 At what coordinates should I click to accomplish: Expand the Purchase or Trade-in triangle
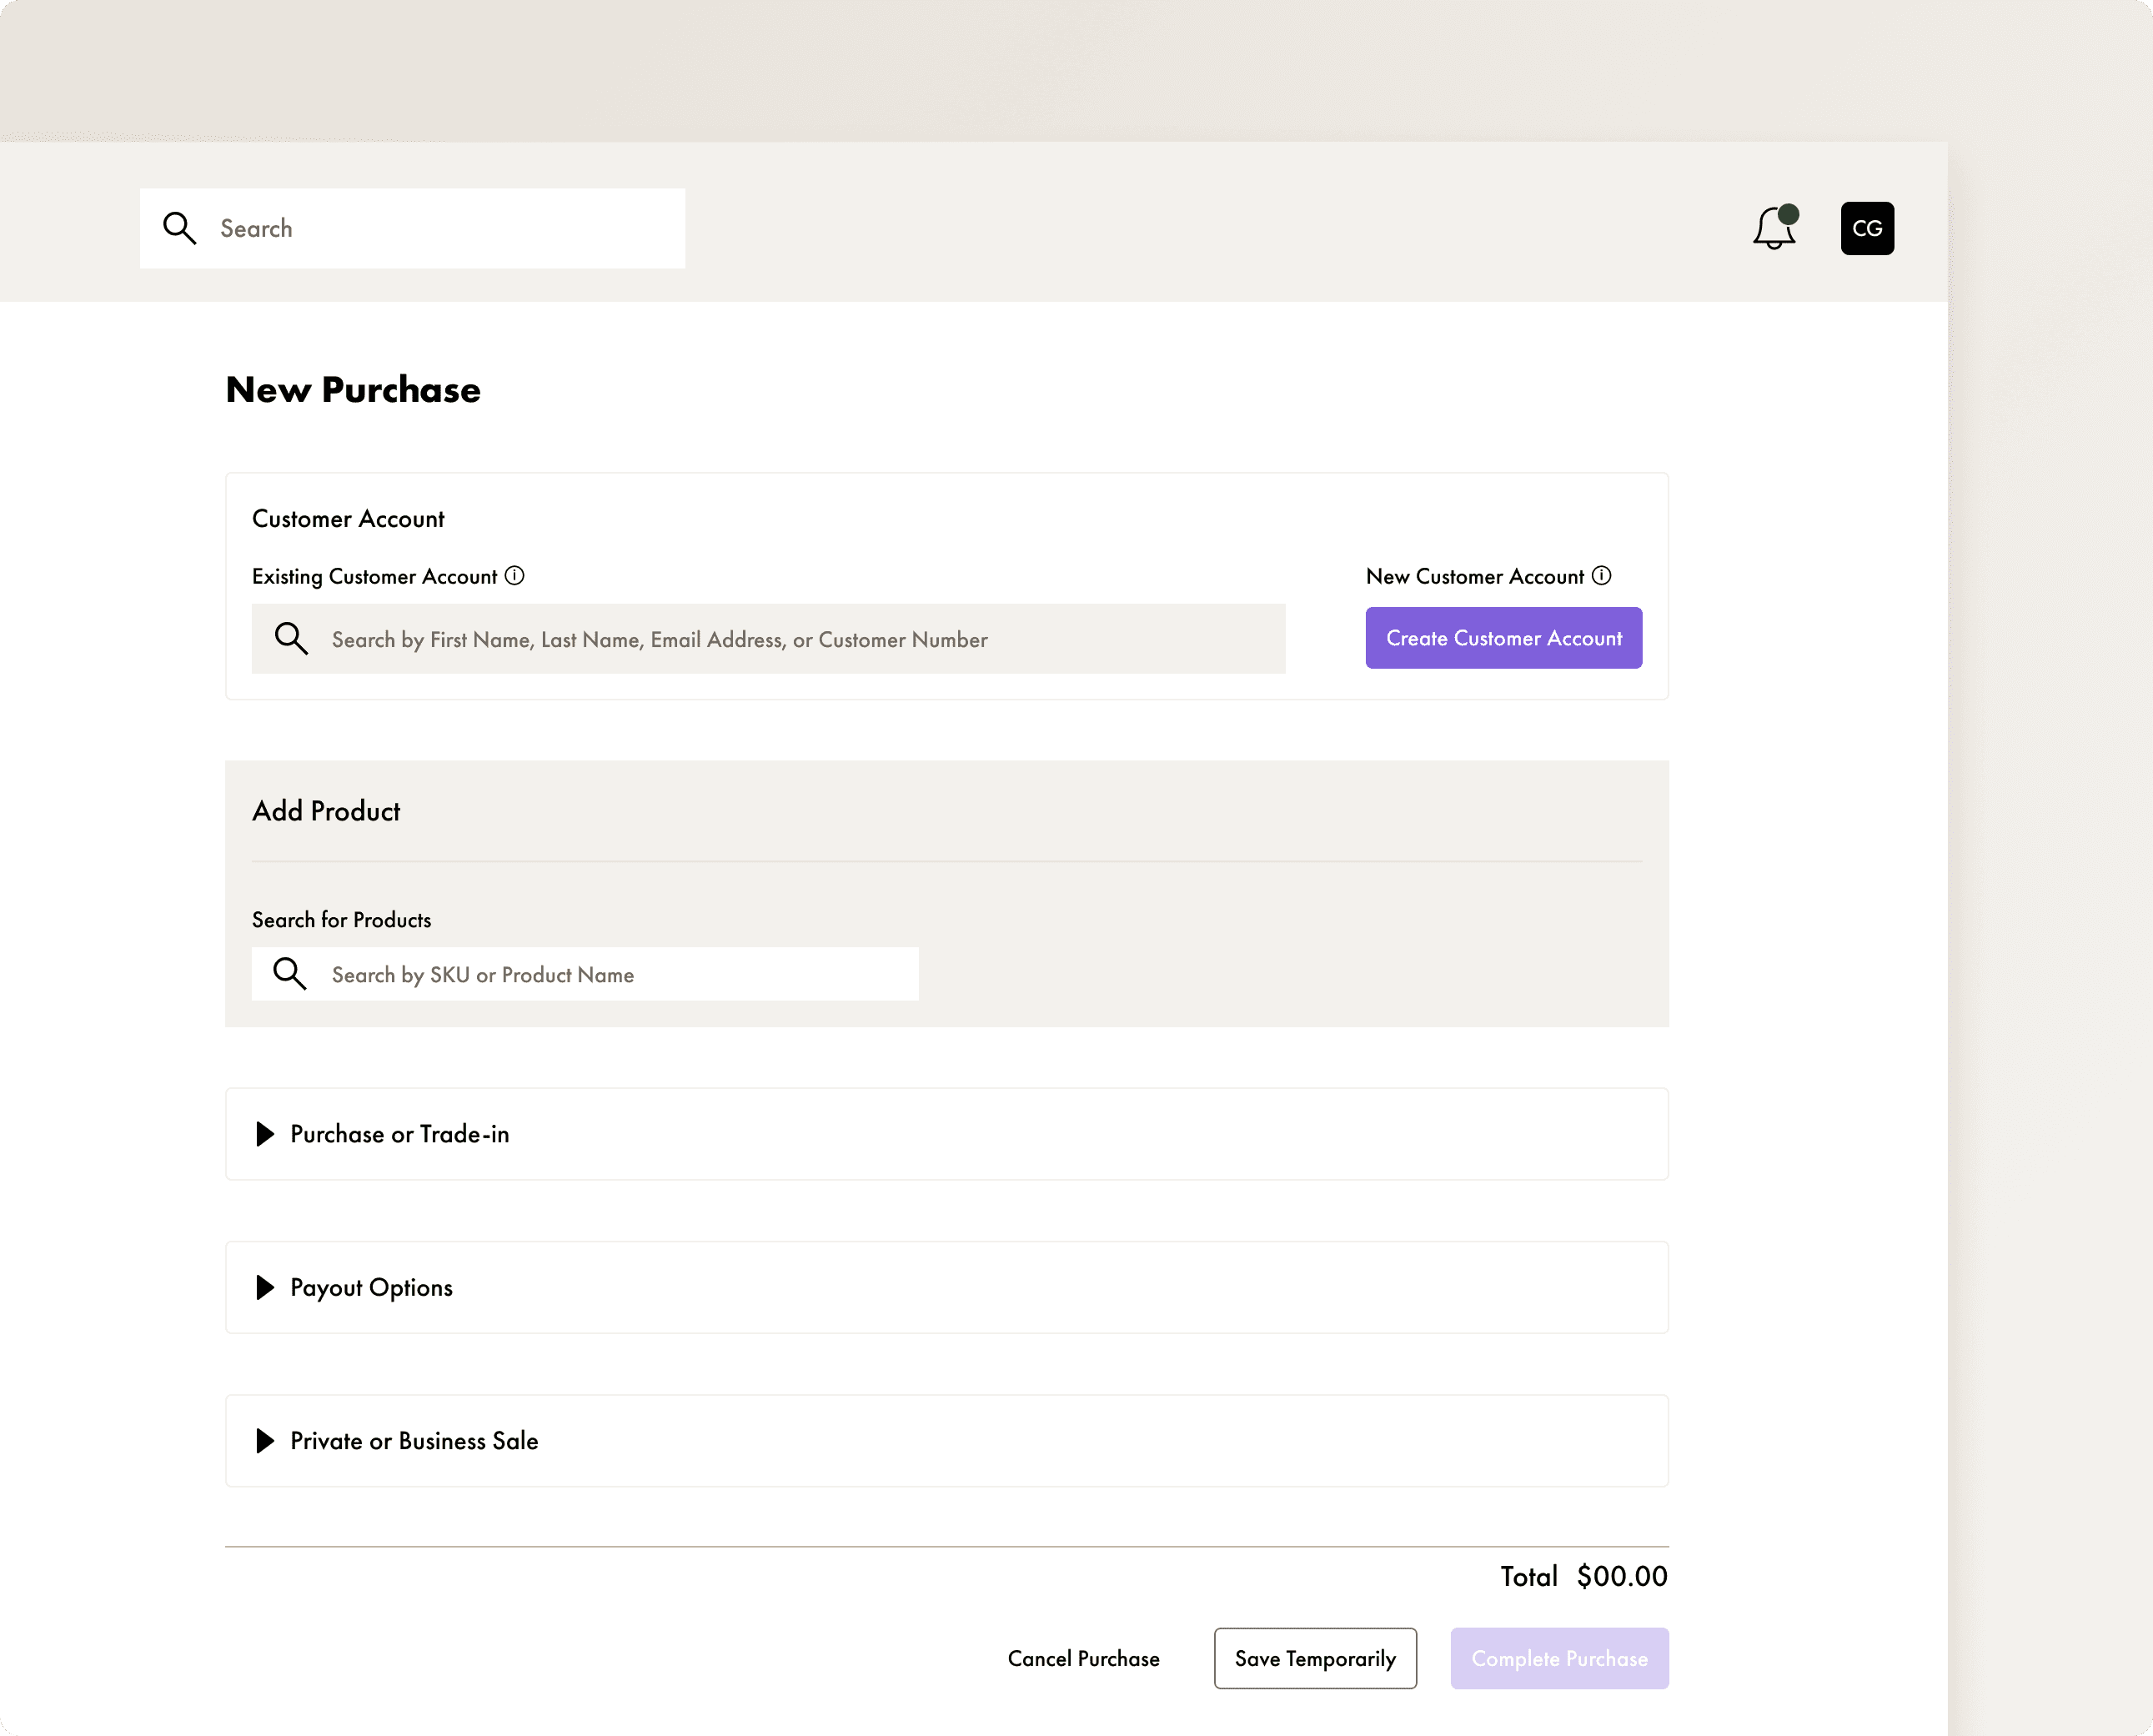pos(265,1134)
